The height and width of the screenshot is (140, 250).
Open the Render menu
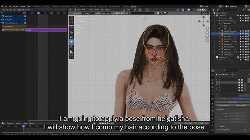pos(16,6)
